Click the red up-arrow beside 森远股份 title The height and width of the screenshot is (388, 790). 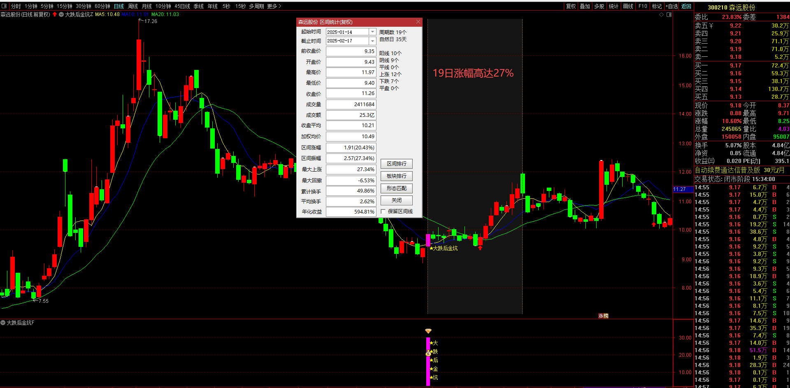pyautogui.click(x=55, y=14)
